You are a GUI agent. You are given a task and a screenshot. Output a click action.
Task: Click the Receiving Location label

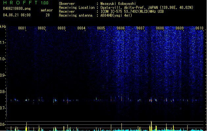click(77, 8)
